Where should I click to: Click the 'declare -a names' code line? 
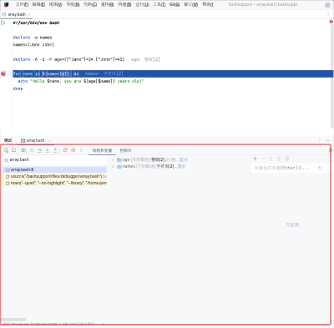33,38
